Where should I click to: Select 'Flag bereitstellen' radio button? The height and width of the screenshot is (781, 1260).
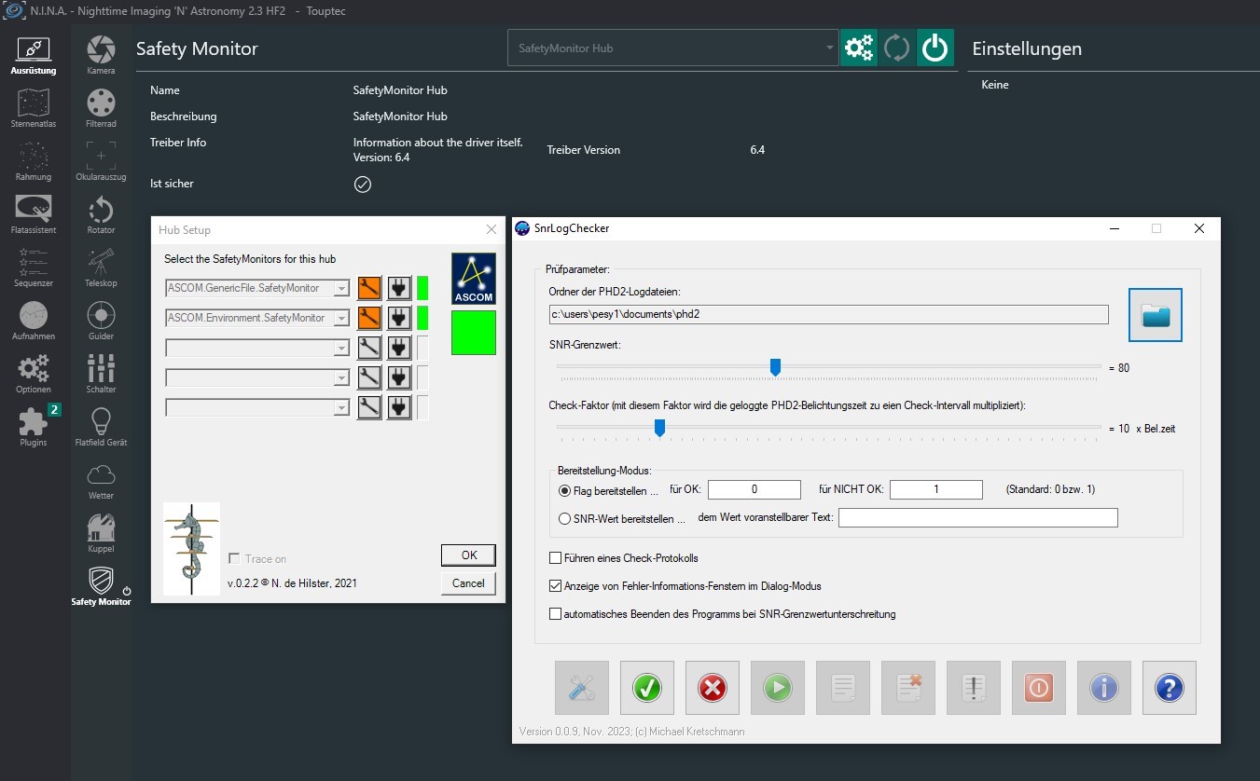click(x=564, y=490)
